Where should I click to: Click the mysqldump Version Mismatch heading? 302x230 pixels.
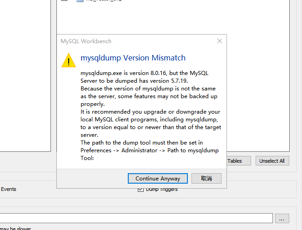(x=133, y=58)
